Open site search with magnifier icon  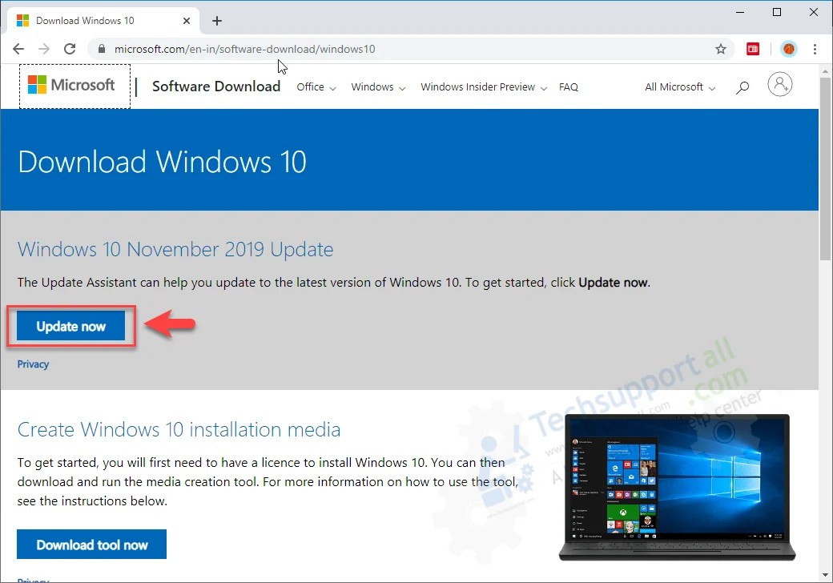point(742,87)
